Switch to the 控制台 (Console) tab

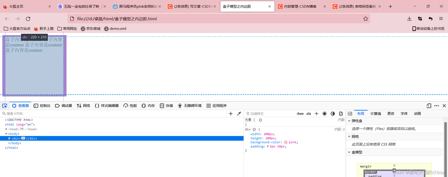click(42, 105)
